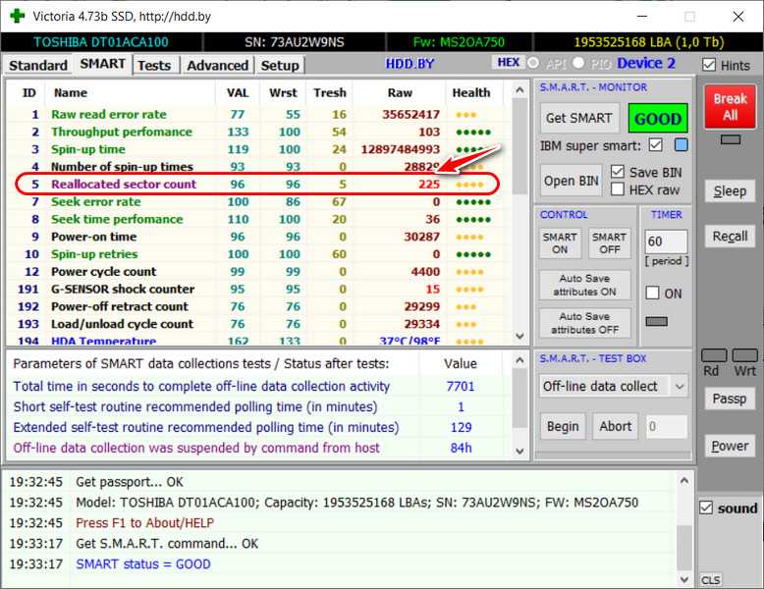Select the Reallocated sector count row

tap(258, 185)
